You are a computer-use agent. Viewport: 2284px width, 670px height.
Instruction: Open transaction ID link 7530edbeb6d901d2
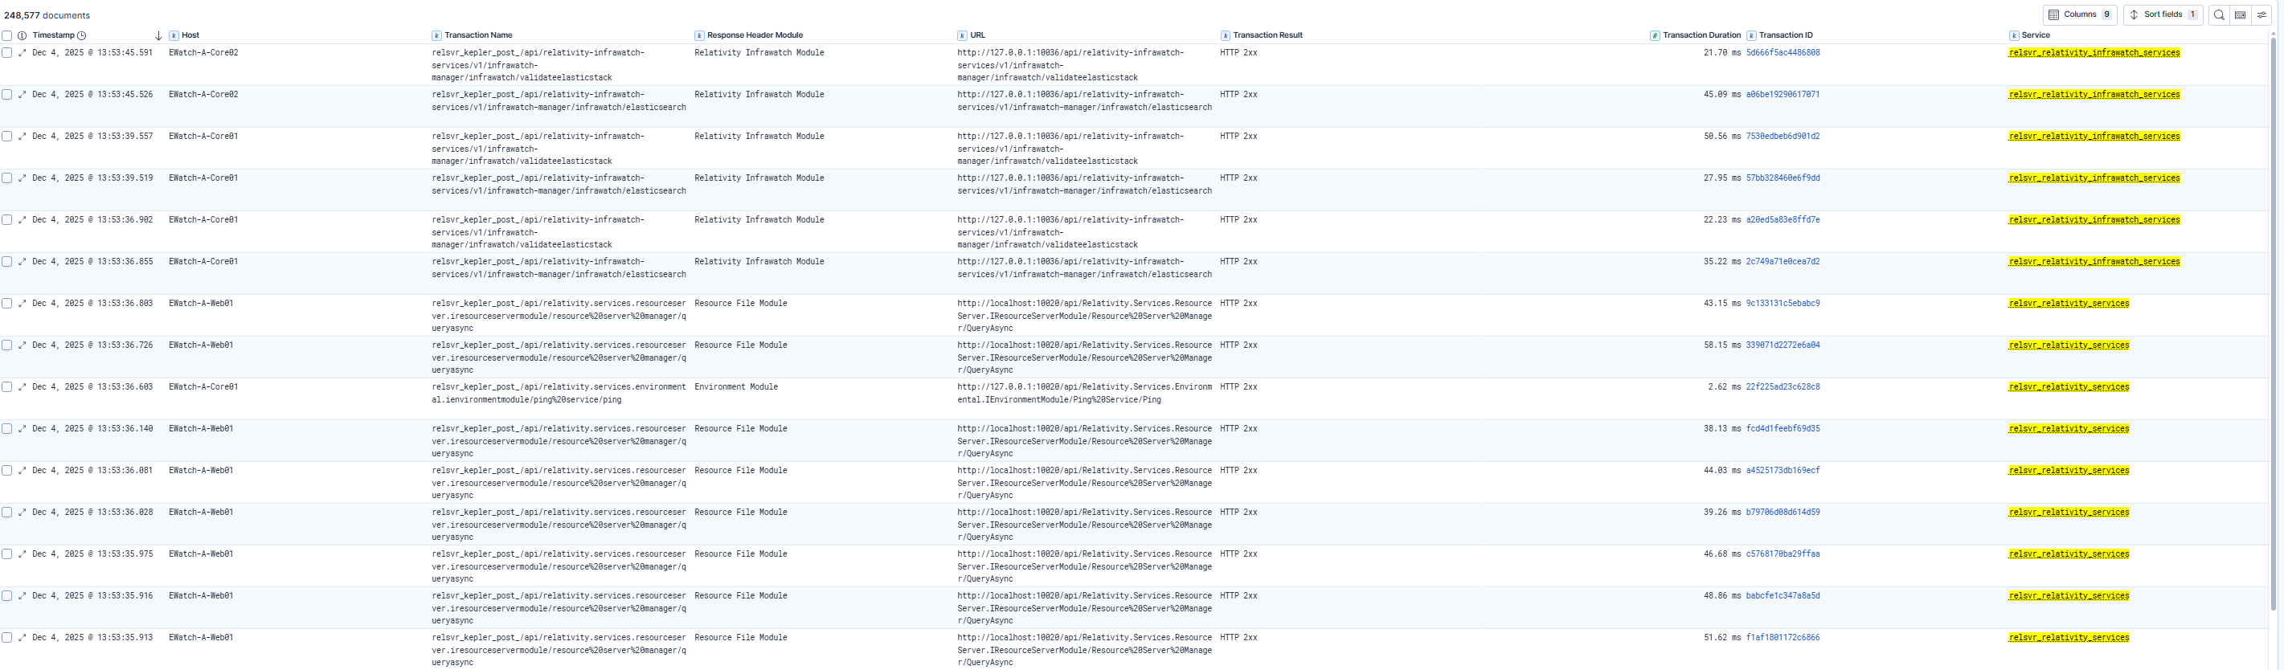click(1783, 137)
